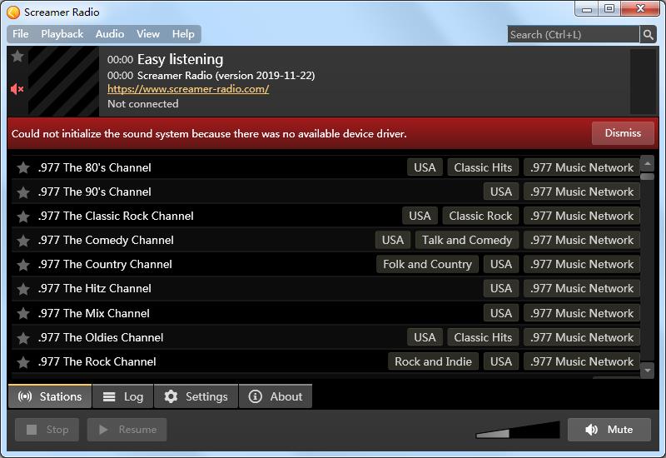666x458 pixels.
Task: Toggle favorite star for .977 The Comedy Channel
Action: coord(23,240)
